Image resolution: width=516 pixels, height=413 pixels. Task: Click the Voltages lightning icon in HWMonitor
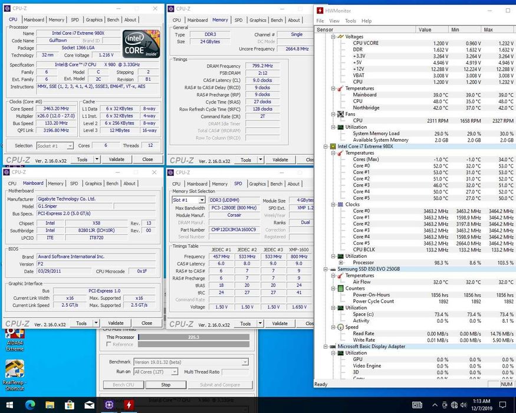point(341,37)
